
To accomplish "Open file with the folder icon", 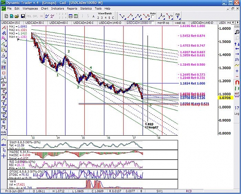I will pos(17,16).
